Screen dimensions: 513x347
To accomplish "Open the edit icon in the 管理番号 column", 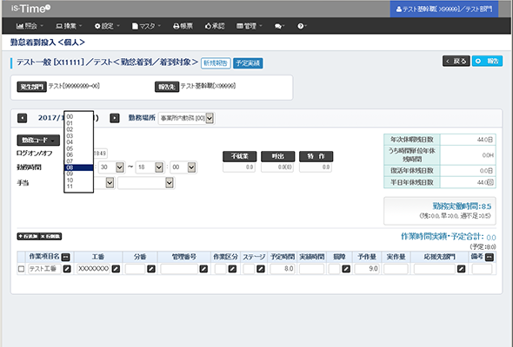I will coord(203,269).
